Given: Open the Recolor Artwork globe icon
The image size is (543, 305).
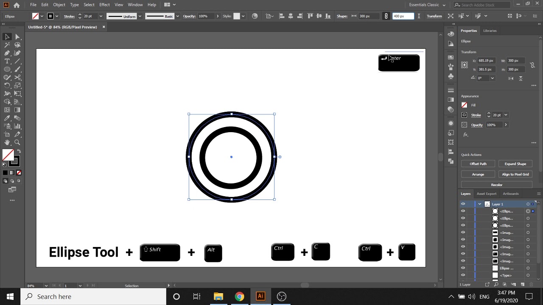Looking at the screenshot, I should click(x=255, y=16).
